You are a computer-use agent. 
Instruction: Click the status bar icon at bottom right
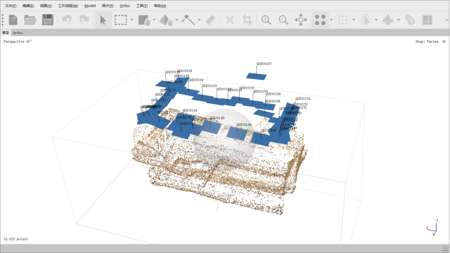pyautogui.click(x=445, y=249)
